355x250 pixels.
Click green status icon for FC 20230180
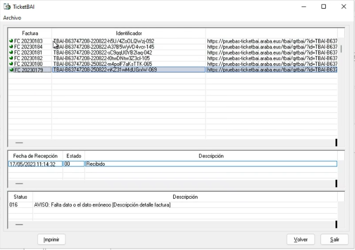11,64
